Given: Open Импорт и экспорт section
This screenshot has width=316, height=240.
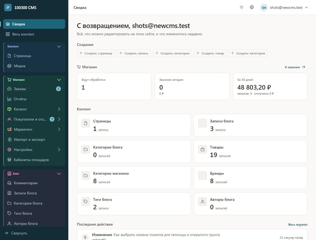Looking at the screenshot, I should 34,139.
